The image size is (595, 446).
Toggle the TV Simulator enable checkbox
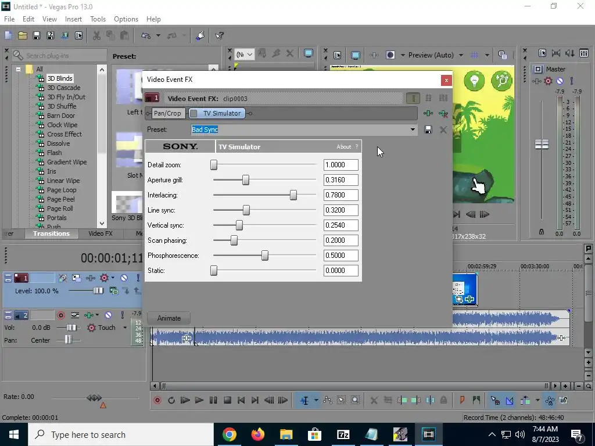click(x=193, y=113)
